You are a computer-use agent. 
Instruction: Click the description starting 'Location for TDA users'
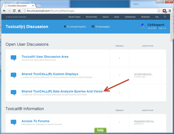[54, 95]
